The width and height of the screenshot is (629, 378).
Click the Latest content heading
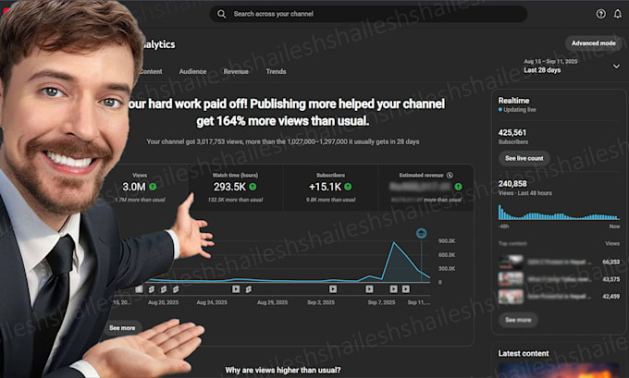(524, 353)
